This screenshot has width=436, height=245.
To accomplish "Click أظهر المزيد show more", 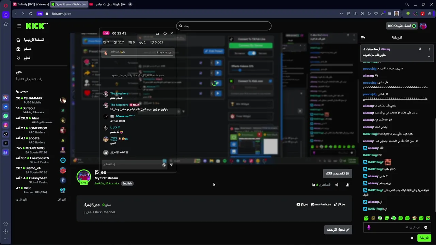I will coord(21,199).
